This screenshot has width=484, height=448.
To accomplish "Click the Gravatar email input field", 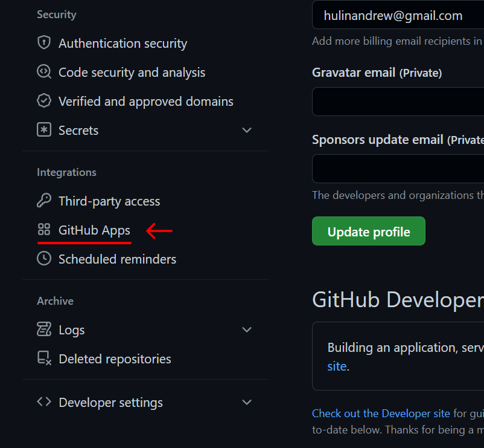I will (x=398, y=102).
